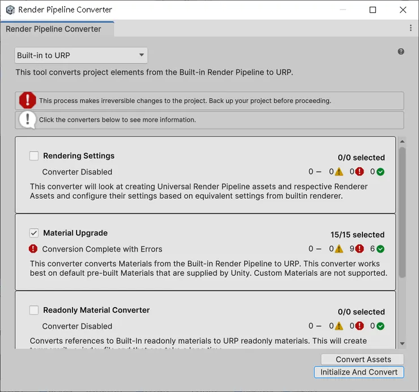Click the help question mark icon

(401, 52)
